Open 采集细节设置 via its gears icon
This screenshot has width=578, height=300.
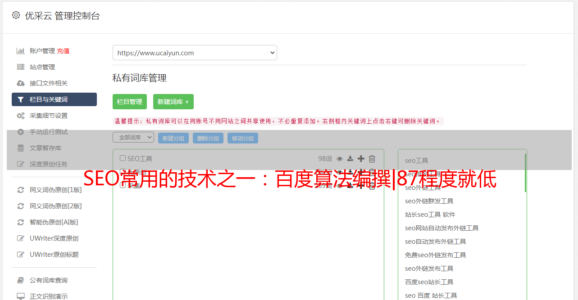tap(21, 116)
